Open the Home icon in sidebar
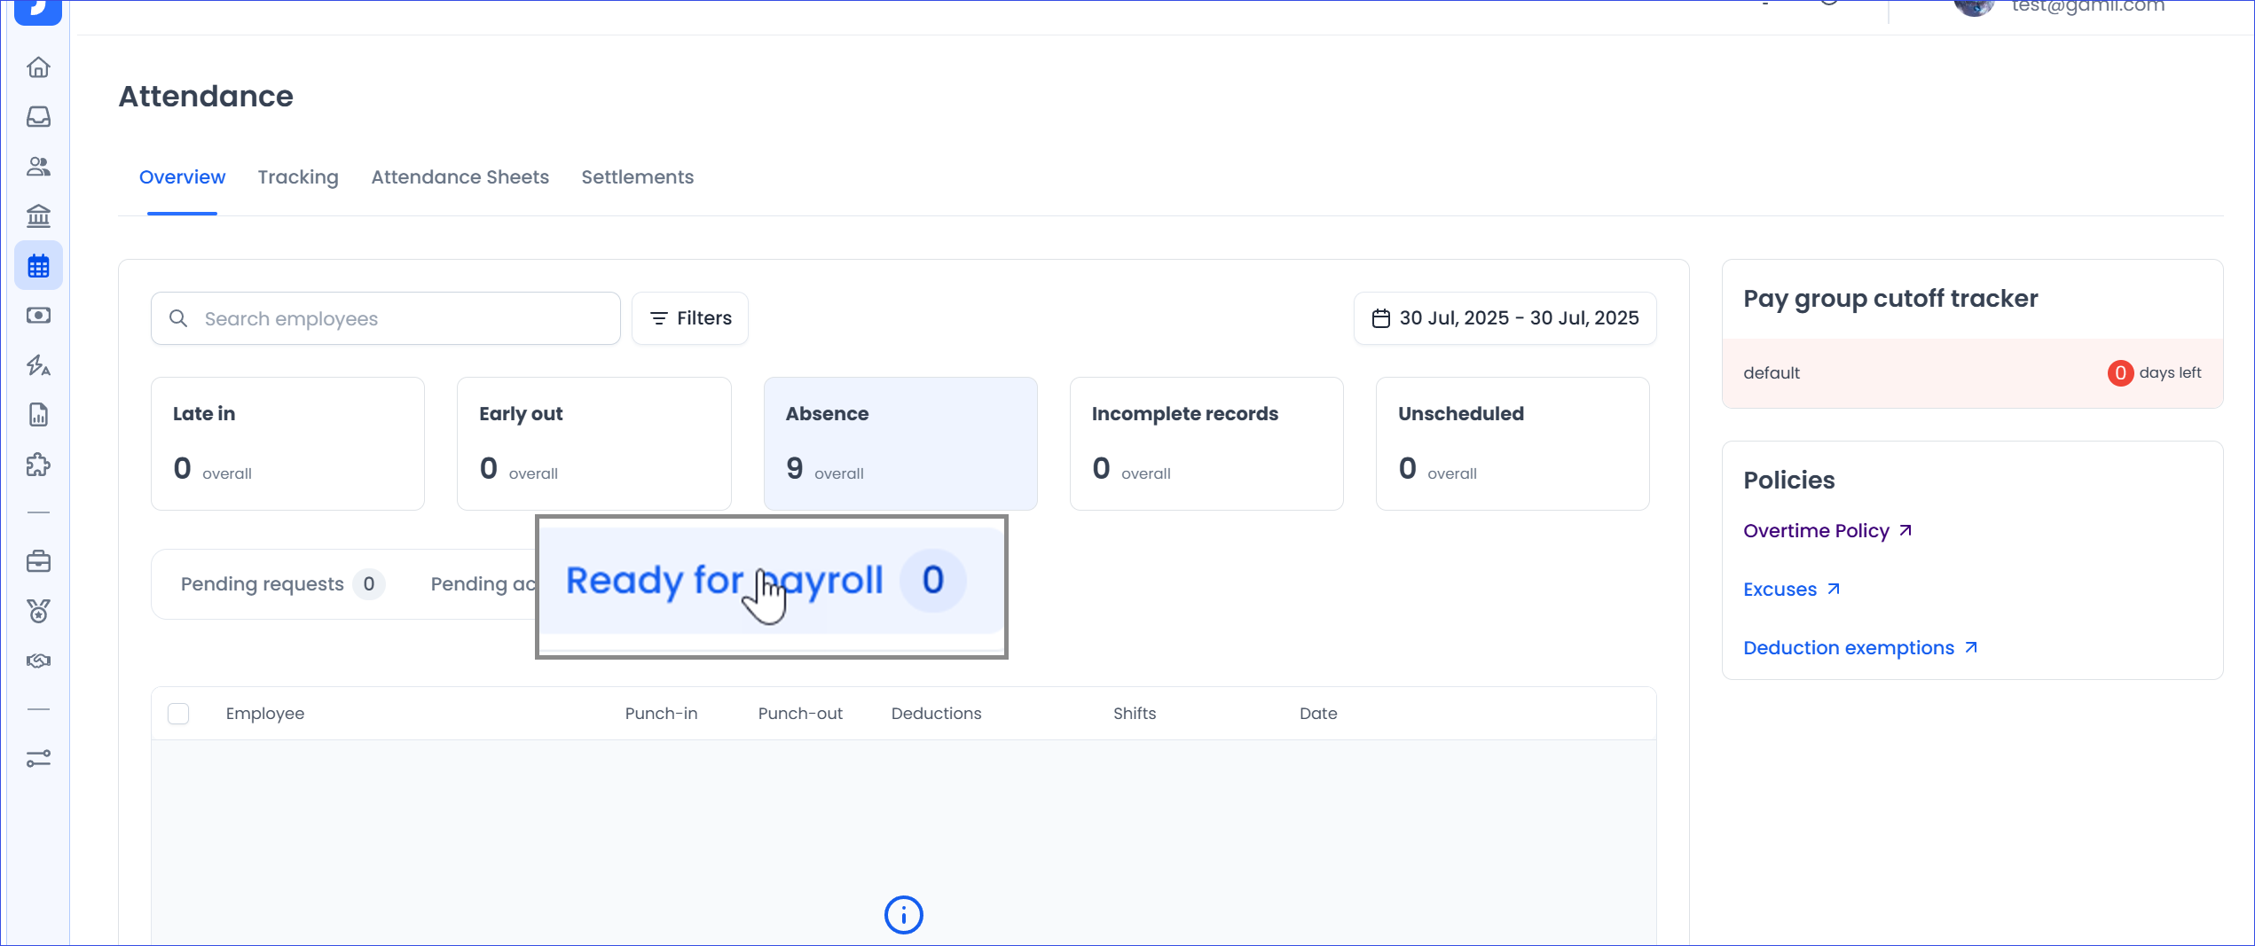 click(38, 67)
